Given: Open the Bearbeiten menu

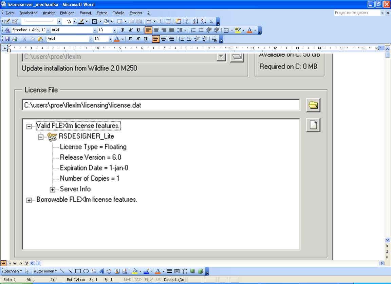Looking at the screenshot, I should 29,13.
